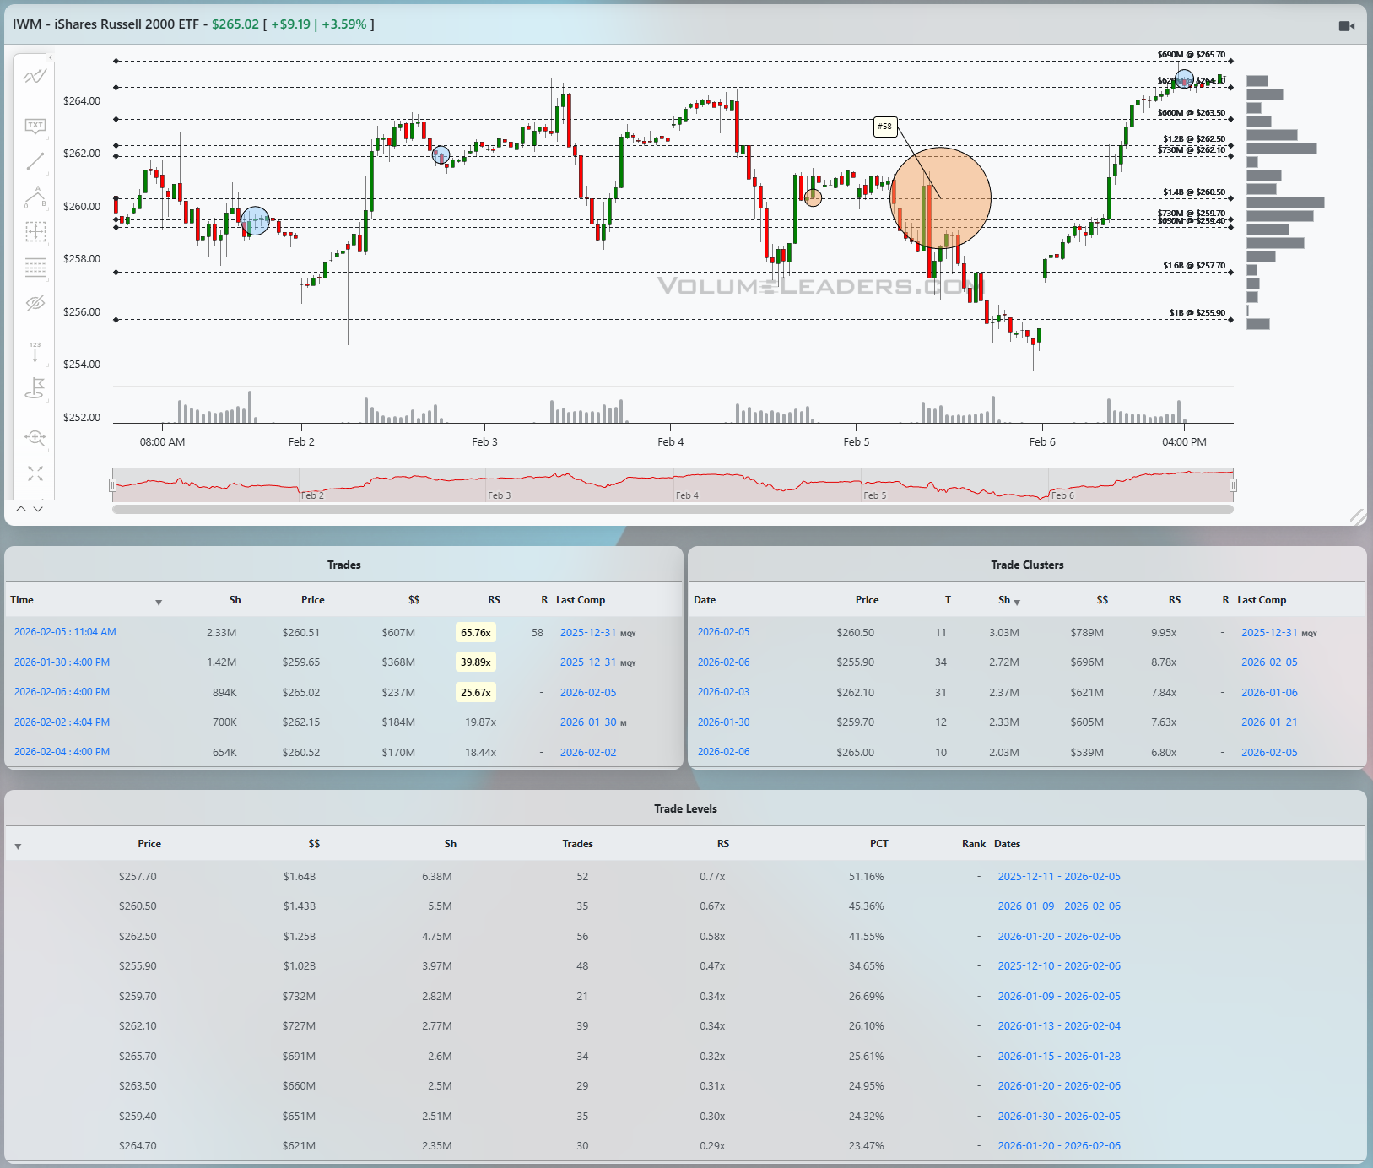Click the $789M value in Trade Clusters

tap(1087, 633)
